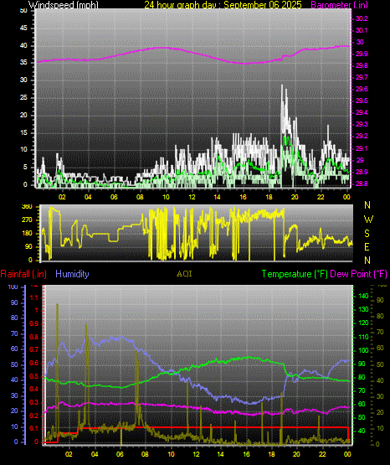This screenshot has height=465, width=390.
Task: Click the '29.2' barometer axis value
Action: coord(362,136)
